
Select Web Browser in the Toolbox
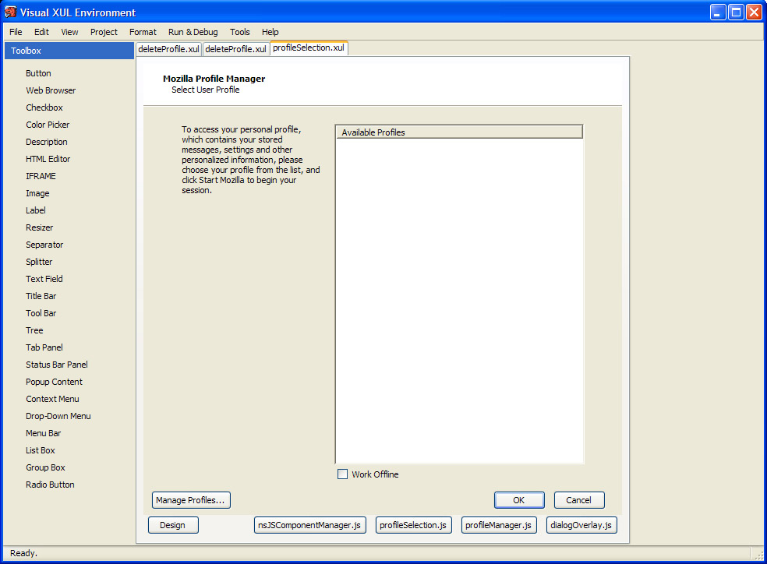coord(51,90)
